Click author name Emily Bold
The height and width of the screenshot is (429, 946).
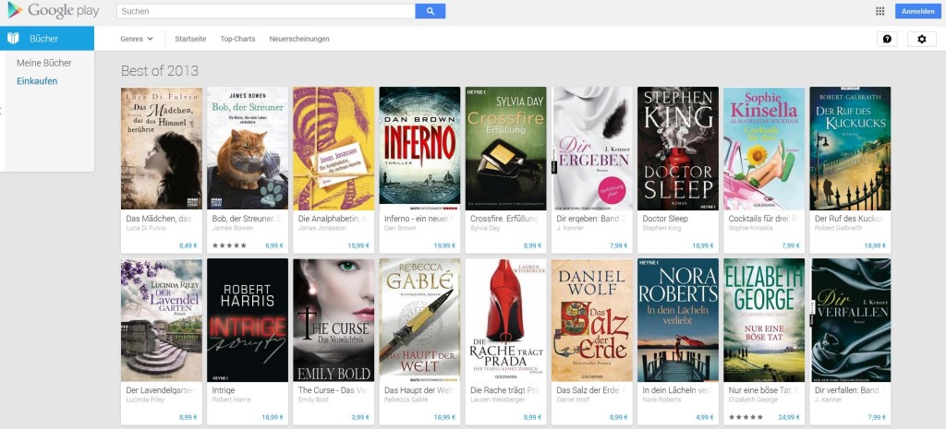313,400
